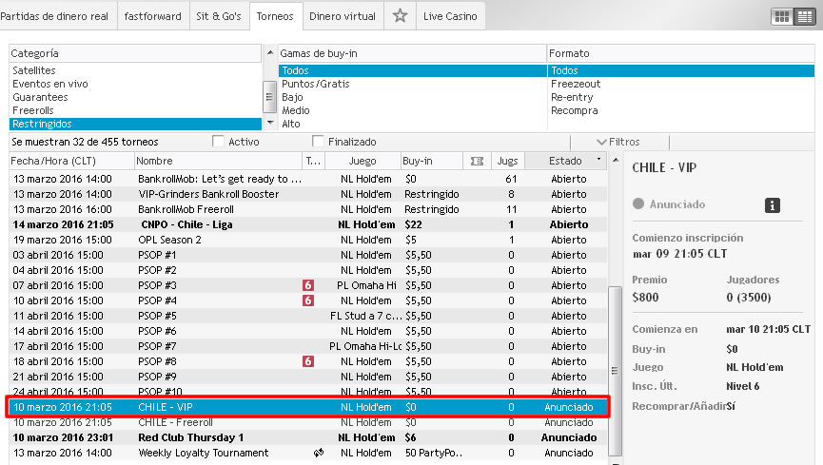The width and height of the screenshot is (823, 465).
Task: Open the Sit & Go's tab
Action: point(219,16)
